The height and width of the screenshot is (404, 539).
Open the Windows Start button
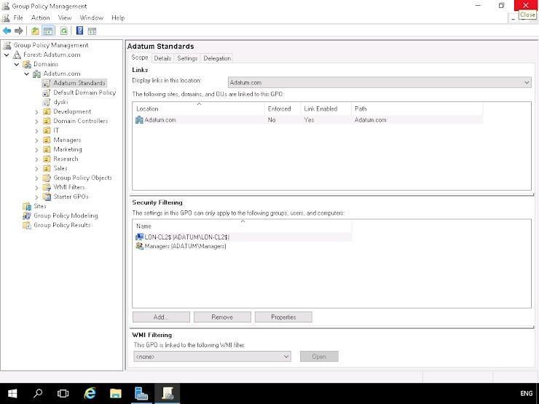(x=12, y=393)
